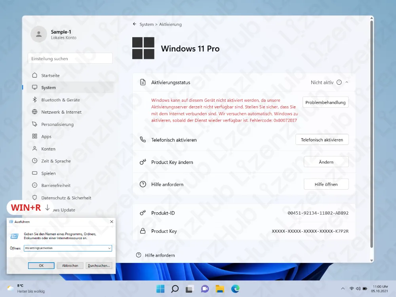Viewport: 396px width, 297px height.
Task: Open Windows Update via its icon
Action: coord(35,209)
